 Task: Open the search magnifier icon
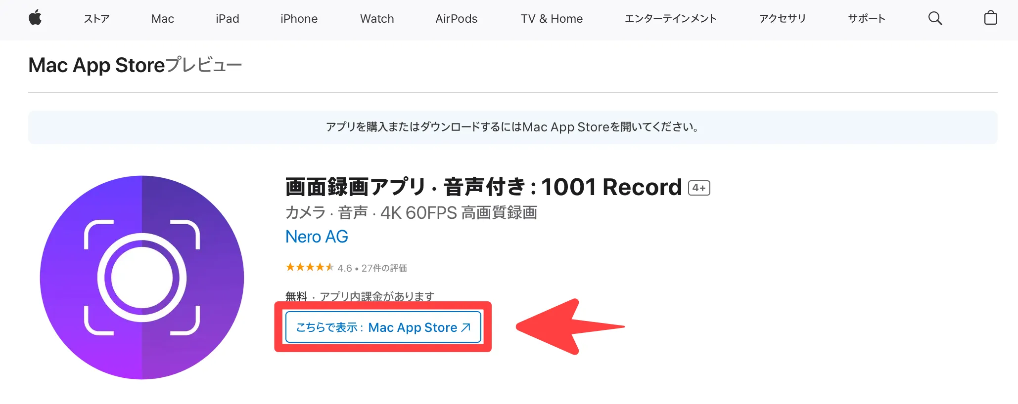(935, 18)
